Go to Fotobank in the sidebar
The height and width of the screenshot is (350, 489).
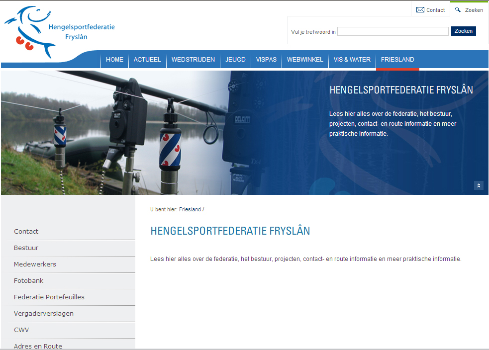pyautogui.click(x=29, y=281)
